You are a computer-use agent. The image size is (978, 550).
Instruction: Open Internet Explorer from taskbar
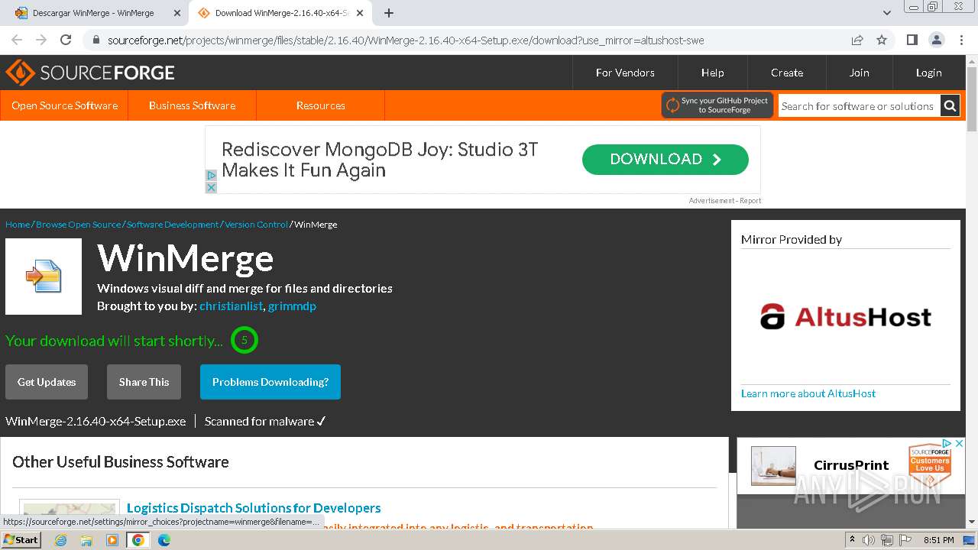[x=60, y=540]
